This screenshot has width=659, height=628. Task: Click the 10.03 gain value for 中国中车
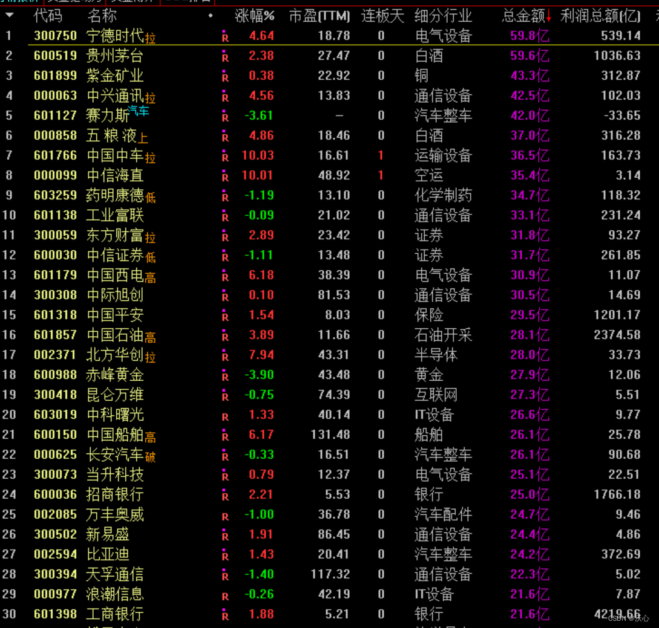pos(258,156)
